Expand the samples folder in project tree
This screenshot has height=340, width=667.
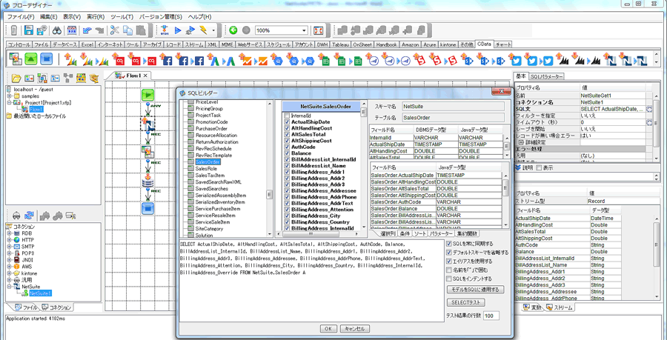(x=10, y=96)
